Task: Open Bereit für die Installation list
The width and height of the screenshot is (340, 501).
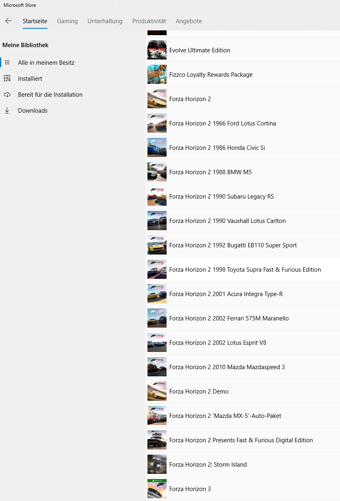Action: click(50, 95)
